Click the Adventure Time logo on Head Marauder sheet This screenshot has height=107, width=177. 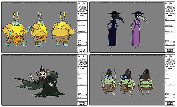[82, 11]
